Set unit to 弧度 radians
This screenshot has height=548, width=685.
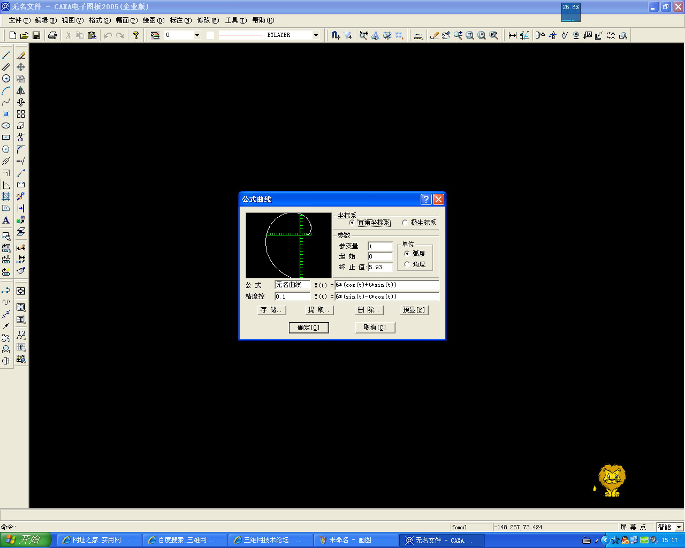[x=415, y=254]
